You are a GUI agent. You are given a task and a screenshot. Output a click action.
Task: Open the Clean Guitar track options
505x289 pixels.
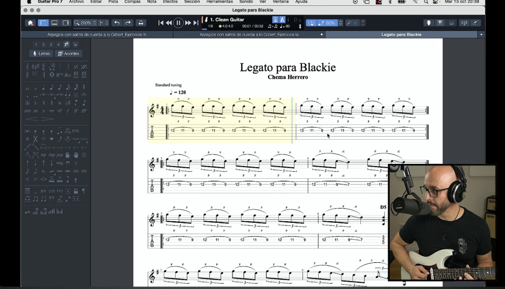[x=288, y=19]
